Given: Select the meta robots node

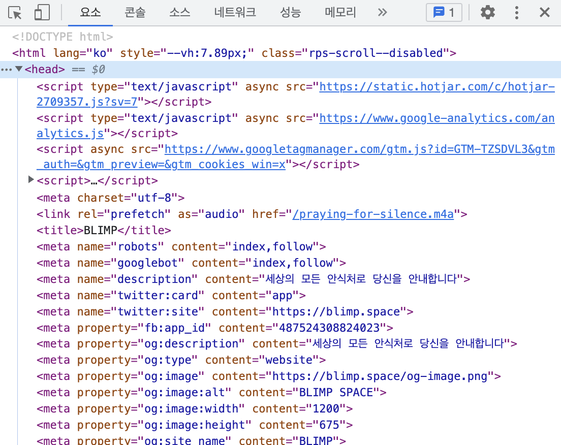Looking at the screenshot, I should click(181, 246).
